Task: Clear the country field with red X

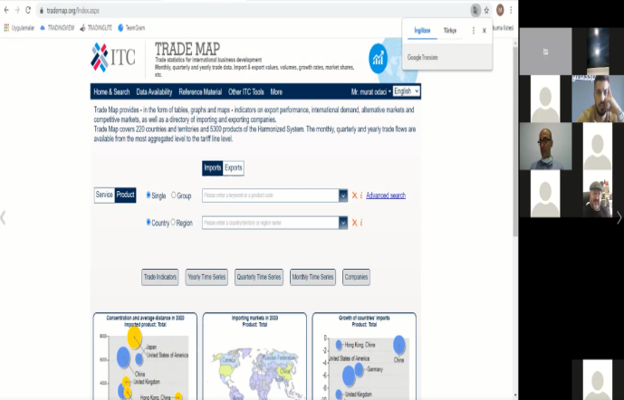Action: [354, 223]
